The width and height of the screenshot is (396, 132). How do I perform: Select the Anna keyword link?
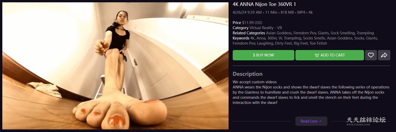[x=261, y=38]
